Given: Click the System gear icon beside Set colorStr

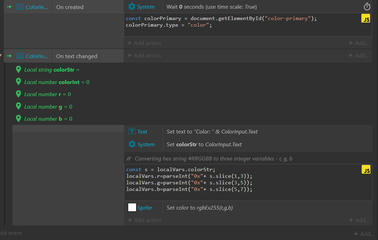Looking at the screenshot, I should coord(132,144).
